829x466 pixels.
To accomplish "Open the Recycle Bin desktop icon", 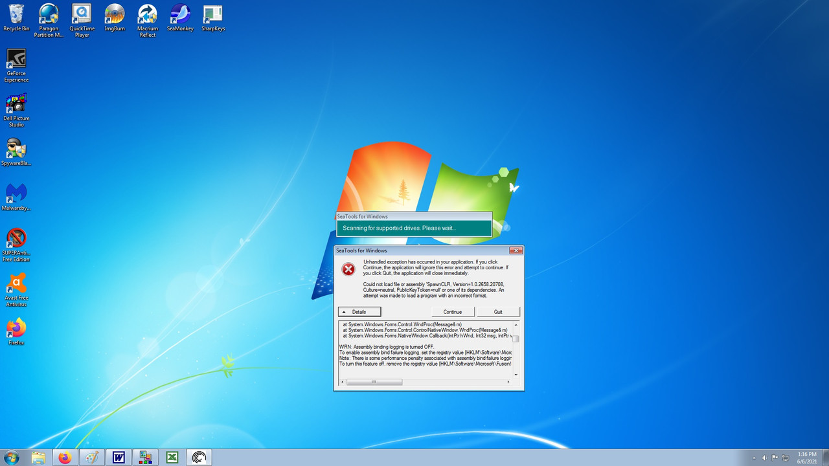I will (x=16, y=18).
